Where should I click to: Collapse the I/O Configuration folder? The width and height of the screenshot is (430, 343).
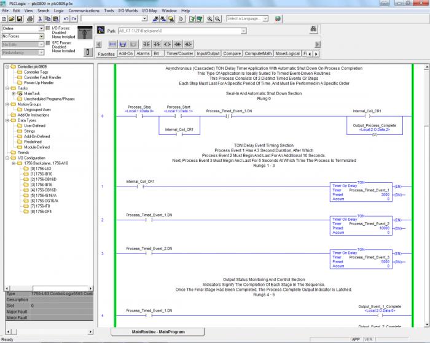click(x=7, y=158)
